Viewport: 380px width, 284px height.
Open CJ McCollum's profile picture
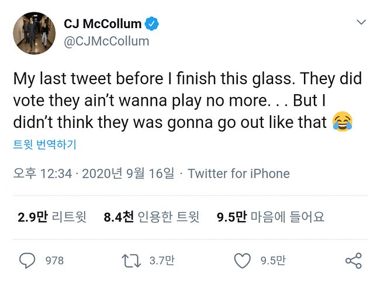click(x=34, y=33)
